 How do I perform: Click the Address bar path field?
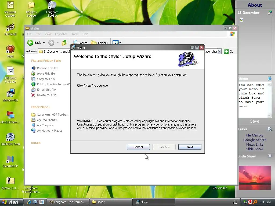[x=130, y=51]
